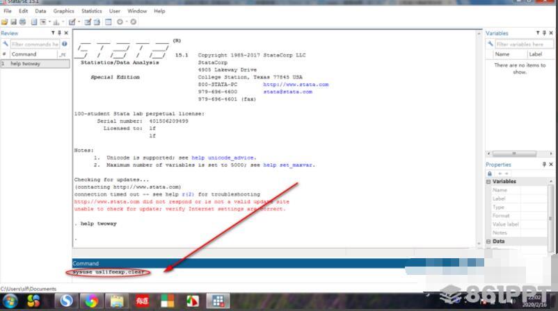Click the Variables panel wrench icon
The height and width of the screenshot is (311, 558).
[491, 44]
